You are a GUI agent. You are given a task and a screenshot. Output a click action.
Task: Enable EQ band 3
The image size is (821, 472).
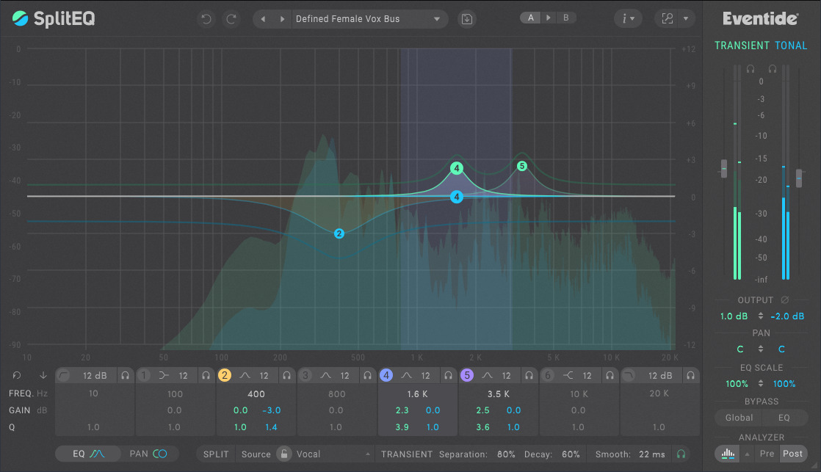(305, 376)
